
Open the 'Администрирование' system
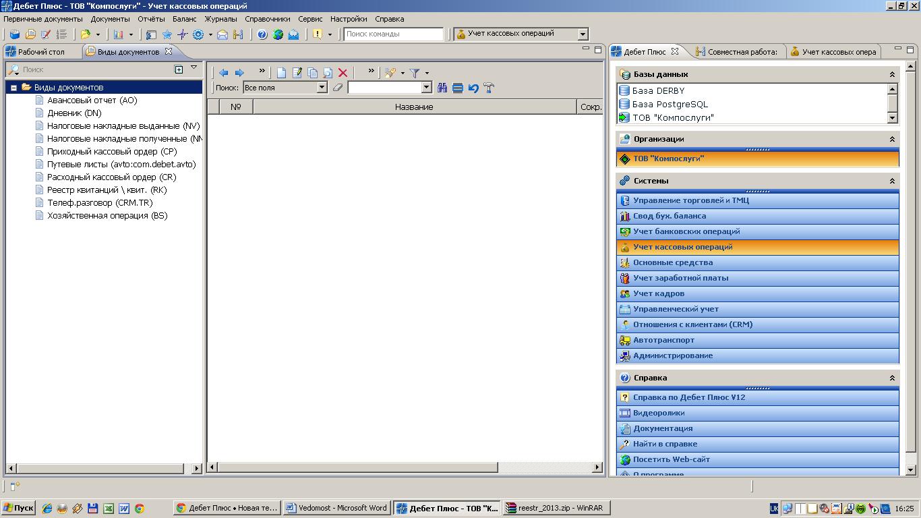click(757, 355)
